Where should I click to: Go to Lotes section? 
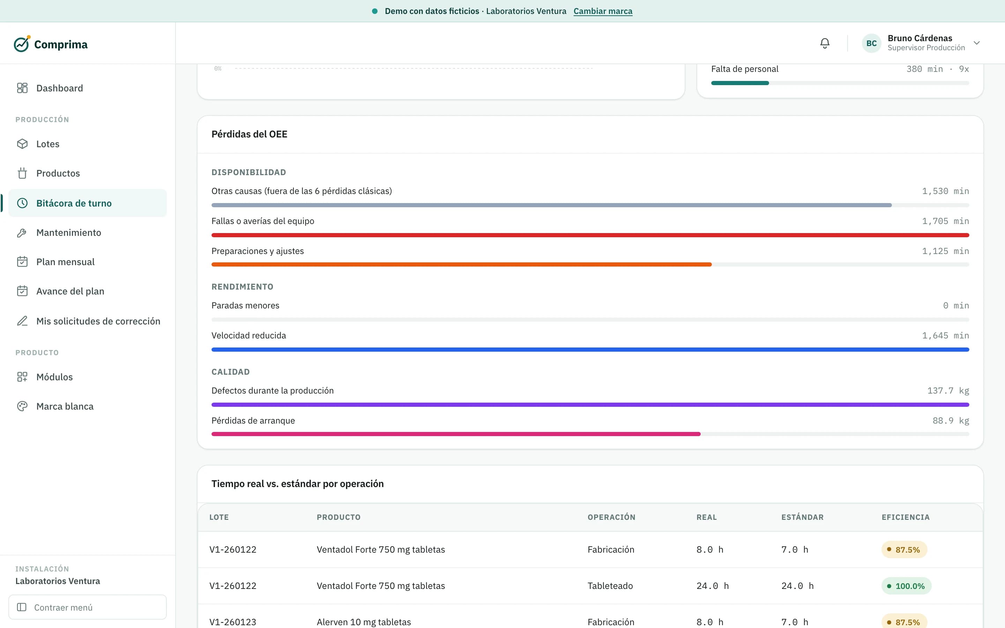tap(88, 144)
